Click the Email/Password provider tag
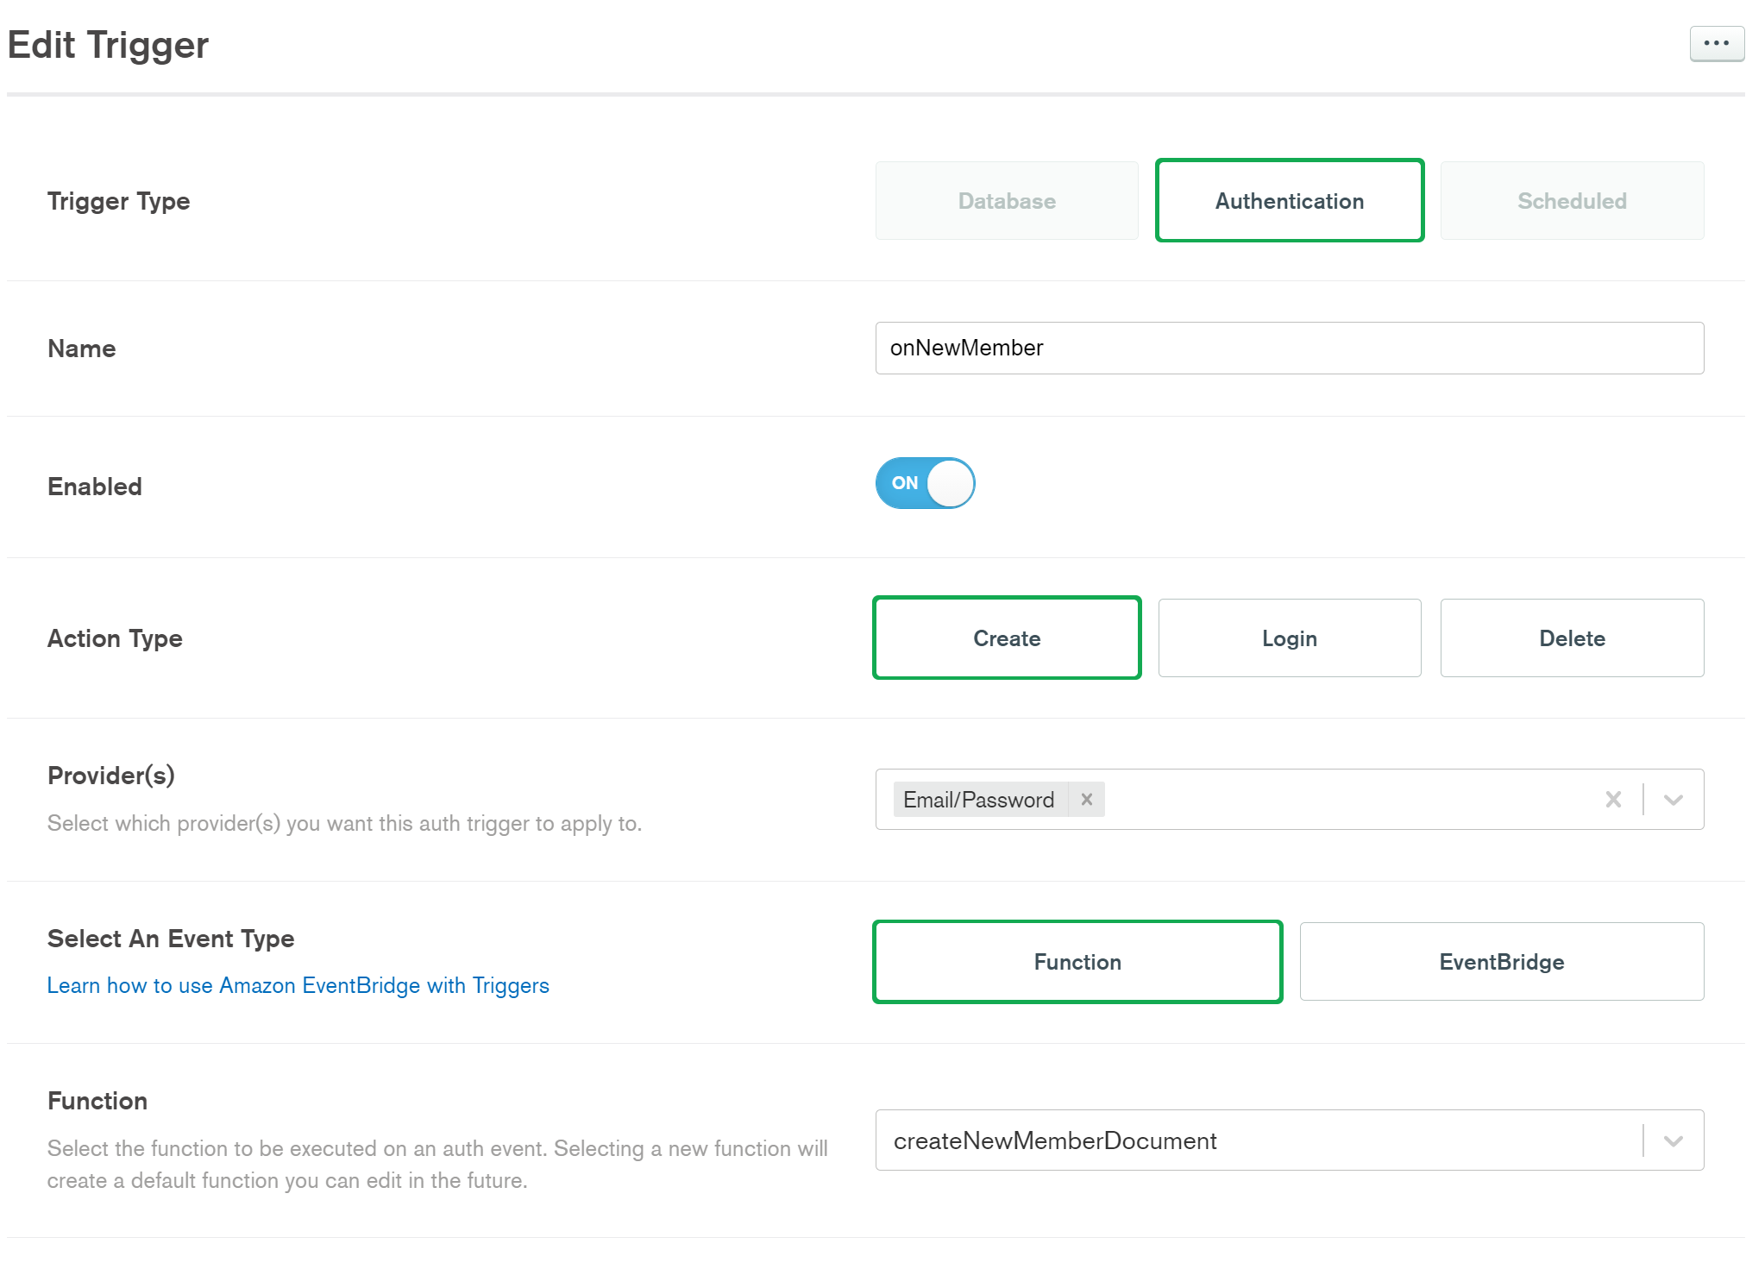1746x1269 pixels. (x=978, y=800)
